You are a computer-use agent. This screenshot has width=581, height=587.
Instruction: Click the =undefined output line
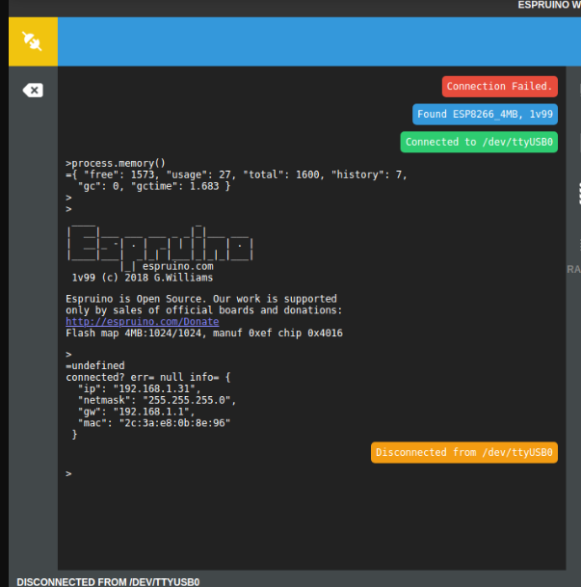[x=95, y=365]
